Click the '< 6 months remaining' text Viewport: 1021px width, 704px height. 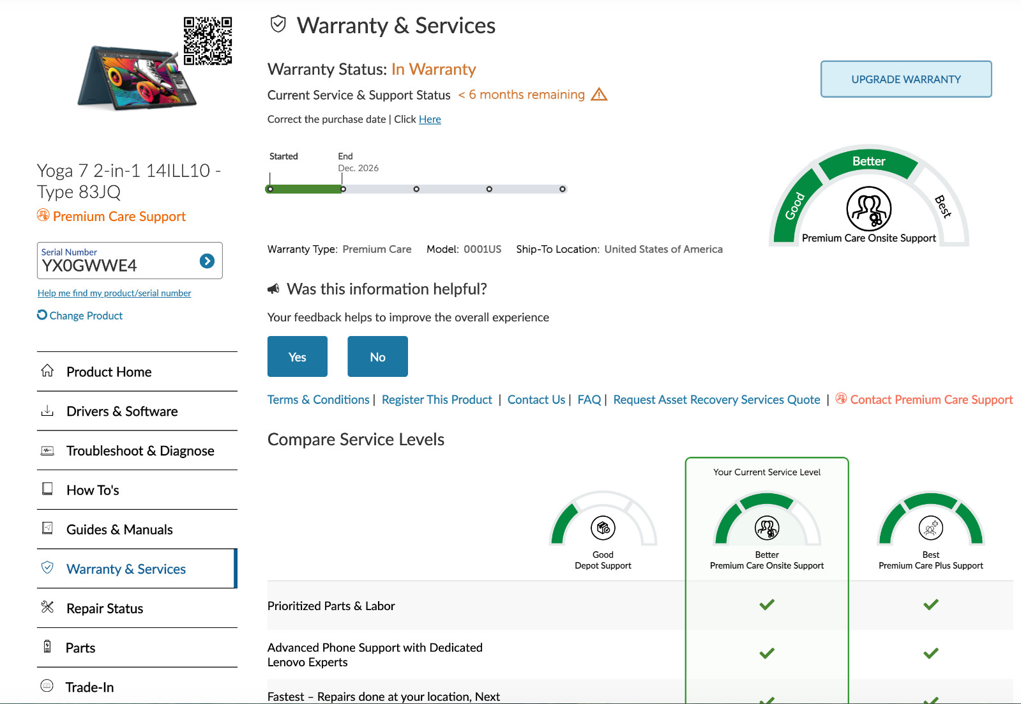coord(521,95)
